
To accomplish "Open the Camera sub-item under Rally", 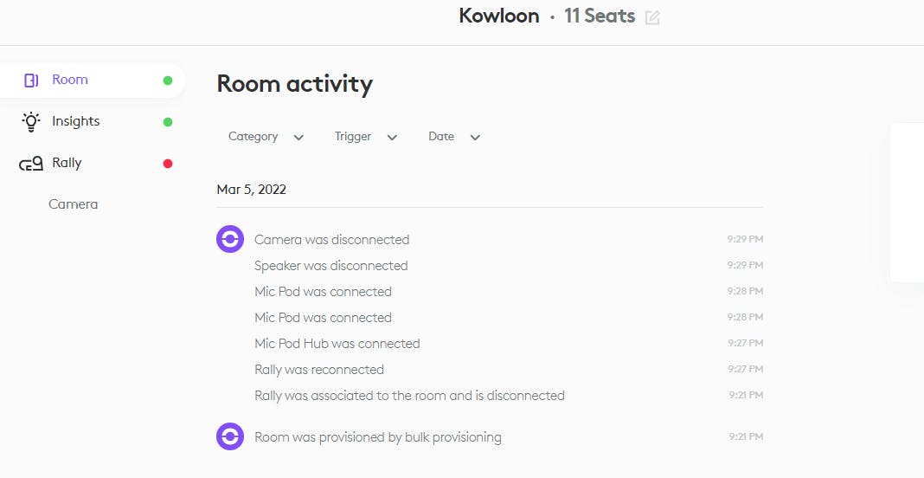I will 74,204.
